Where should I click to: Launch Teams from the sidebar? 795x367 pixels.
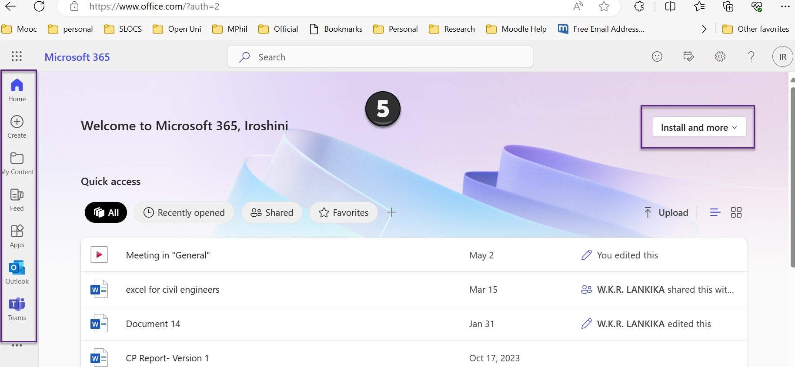17,309
